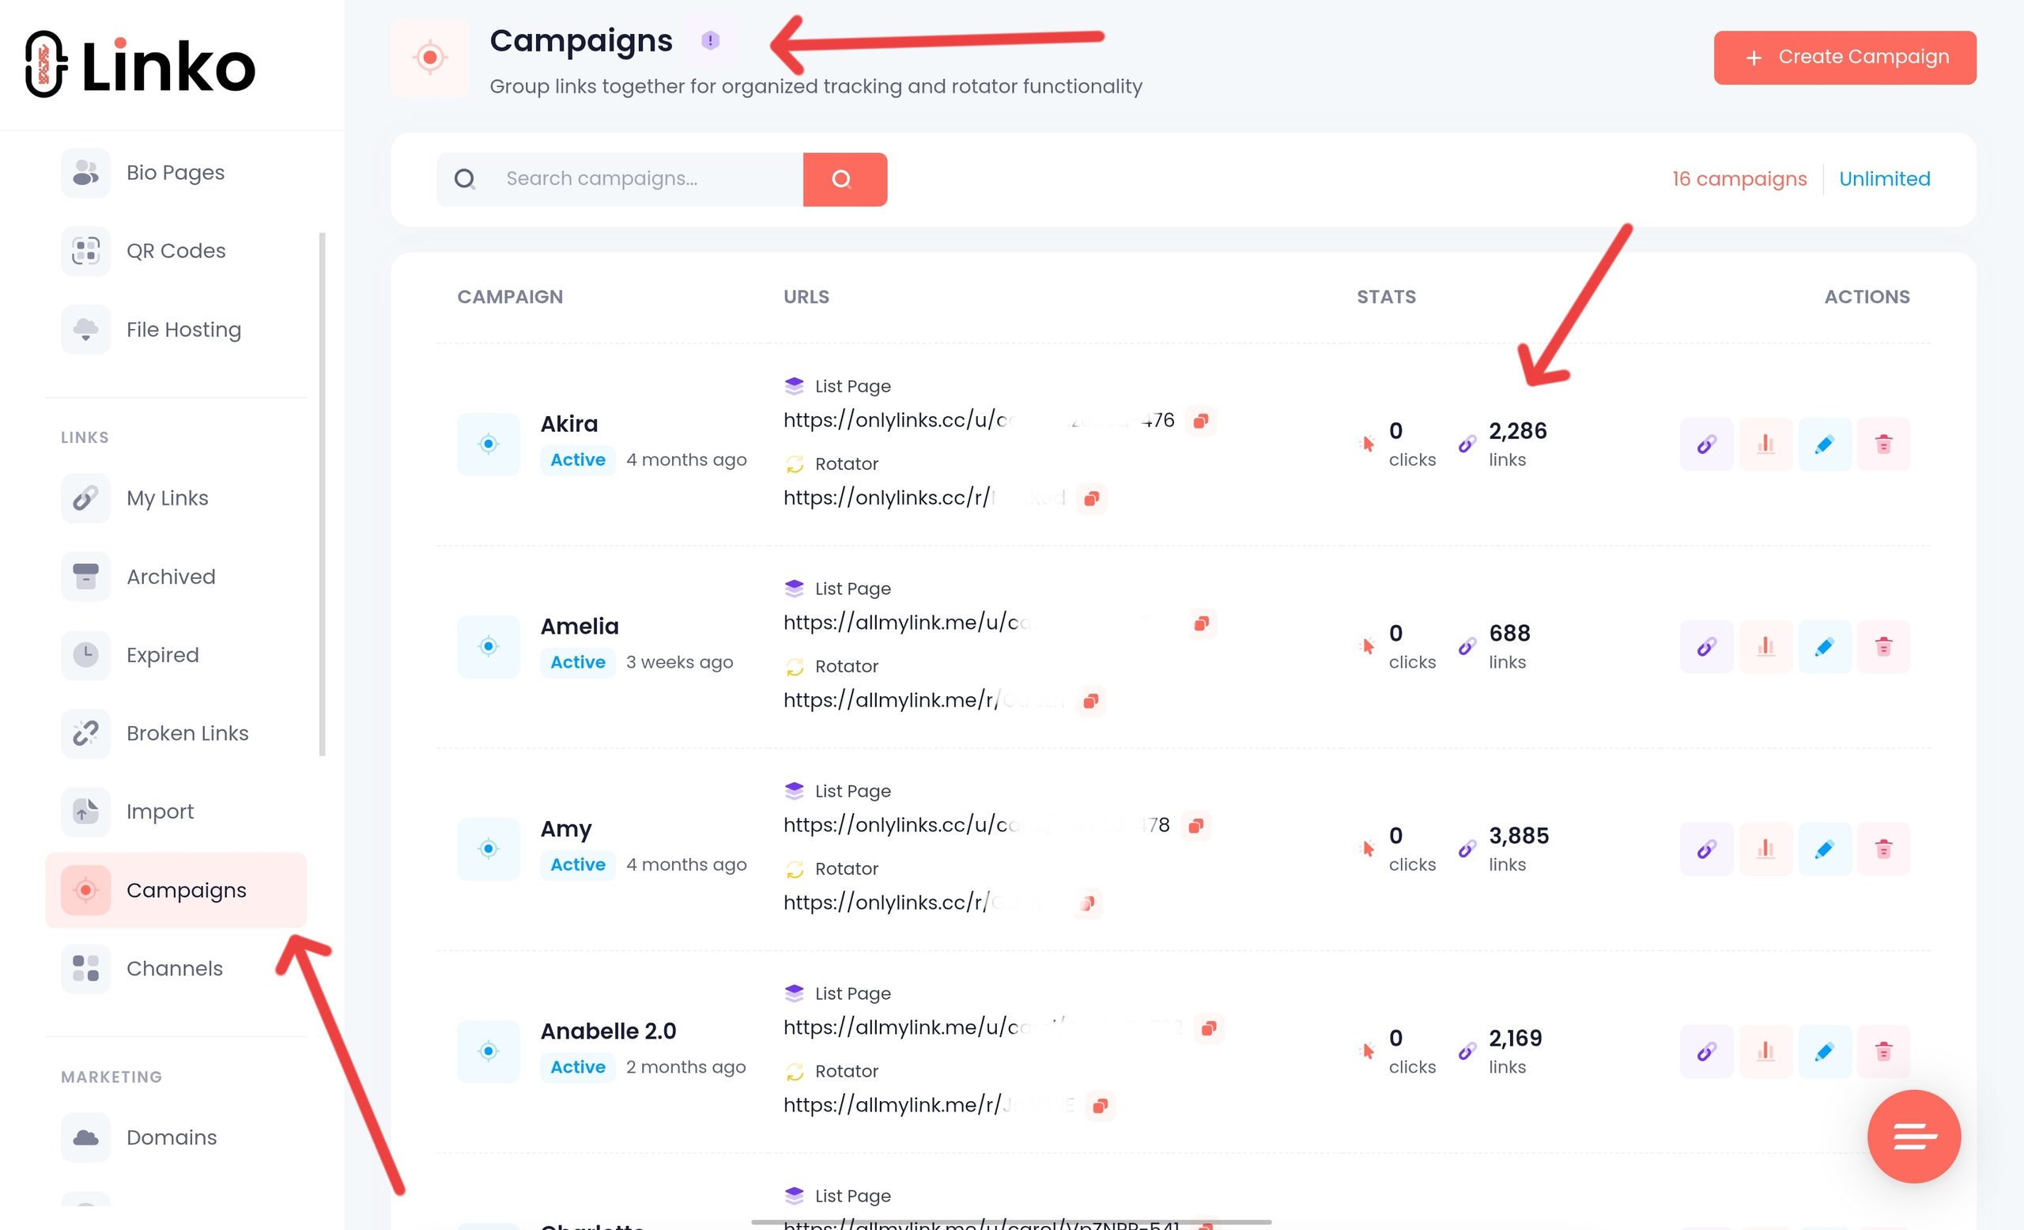Open Broken Links page
2024x1230 pixels.
tap(176, 733)
